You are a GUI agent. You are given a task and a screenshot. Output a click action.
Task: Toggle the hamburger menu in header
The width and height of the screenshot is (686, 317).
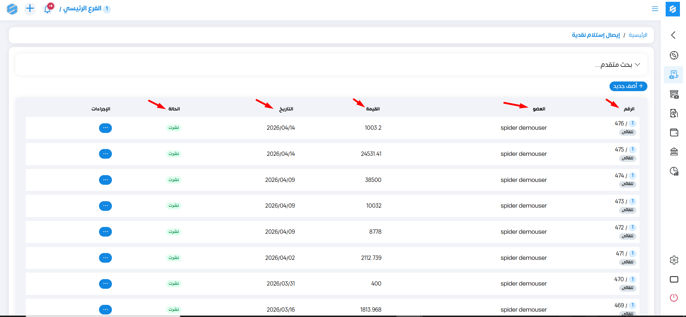click(655, 9)
